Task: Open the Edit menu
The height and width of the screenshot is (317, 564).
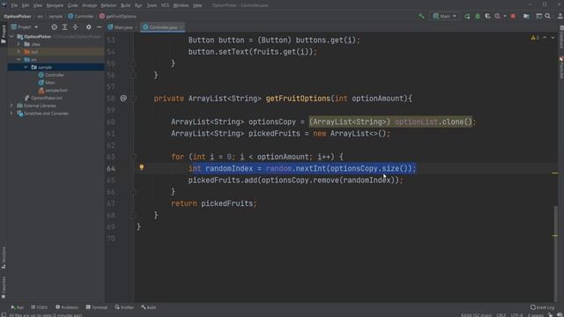Action: 26,5
